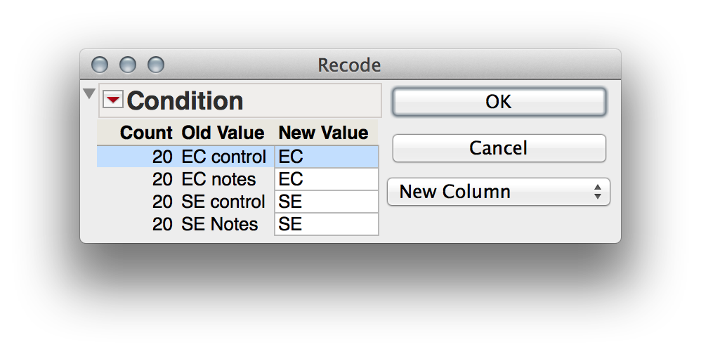The image size is (701, 354).
Task: Choose the SE Notes old value row
Action: click(219, 224)
